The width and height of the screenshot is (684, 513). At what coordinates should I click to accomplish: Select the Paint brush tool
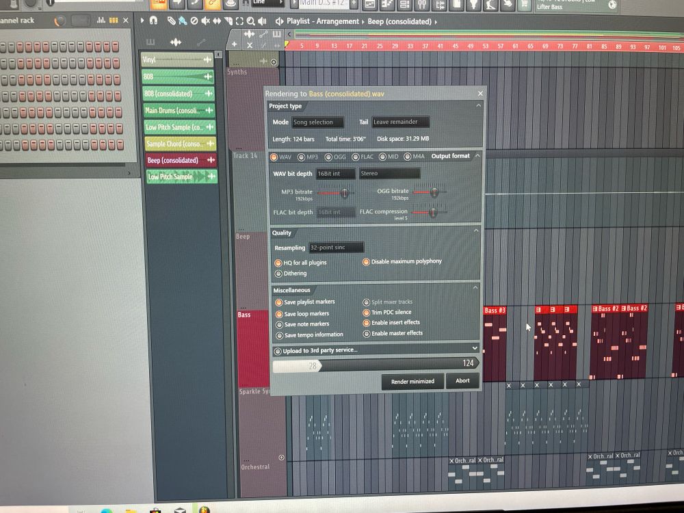(x=181, y=21)
